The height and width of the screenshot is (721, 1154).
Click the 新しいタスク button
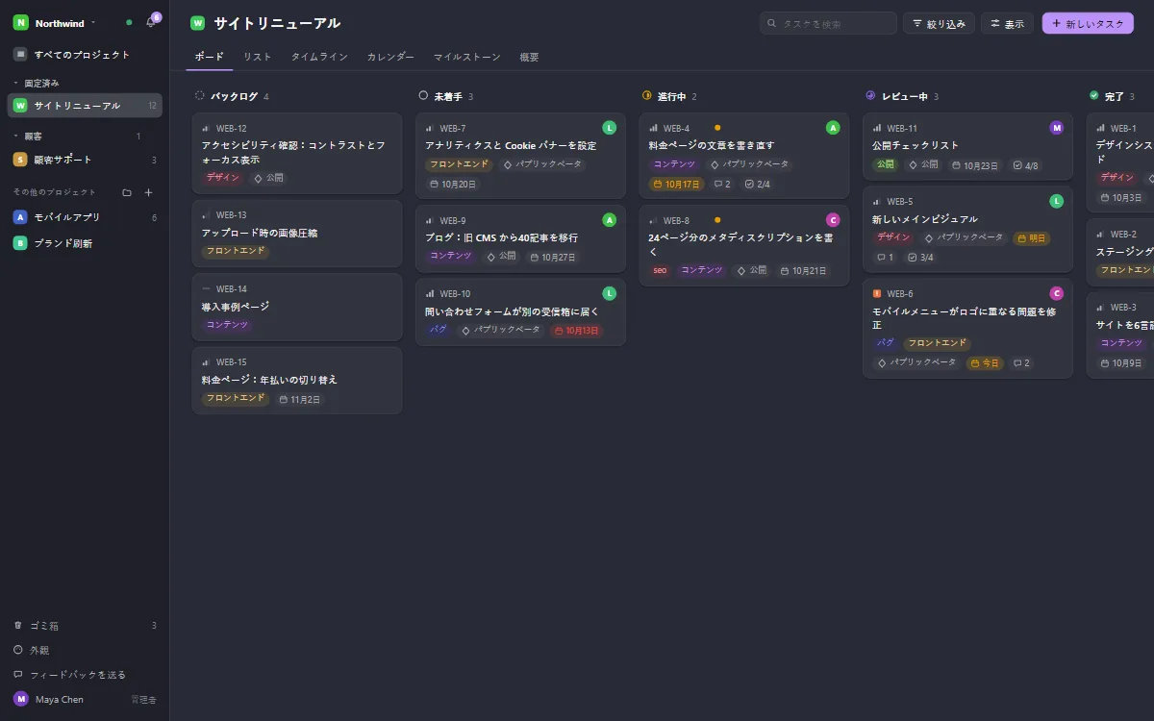point(1088,23)
